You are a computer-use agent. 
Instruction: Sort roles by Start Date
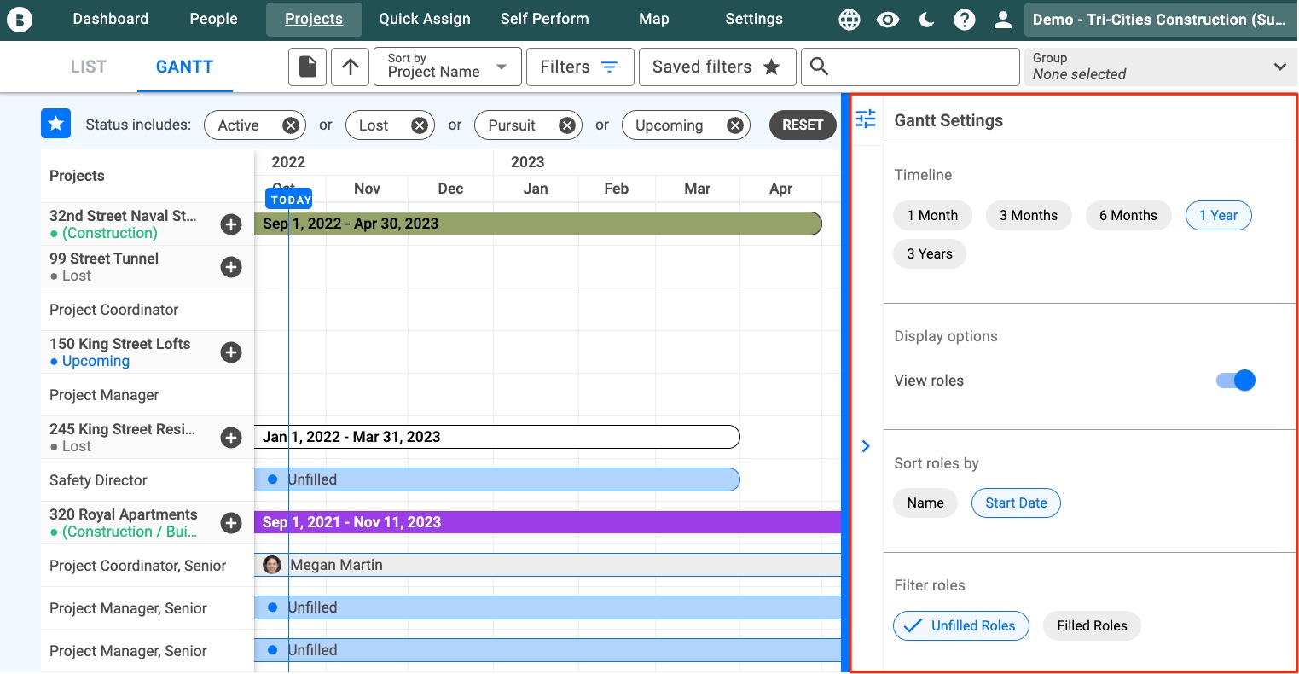tap(1016, 503)
